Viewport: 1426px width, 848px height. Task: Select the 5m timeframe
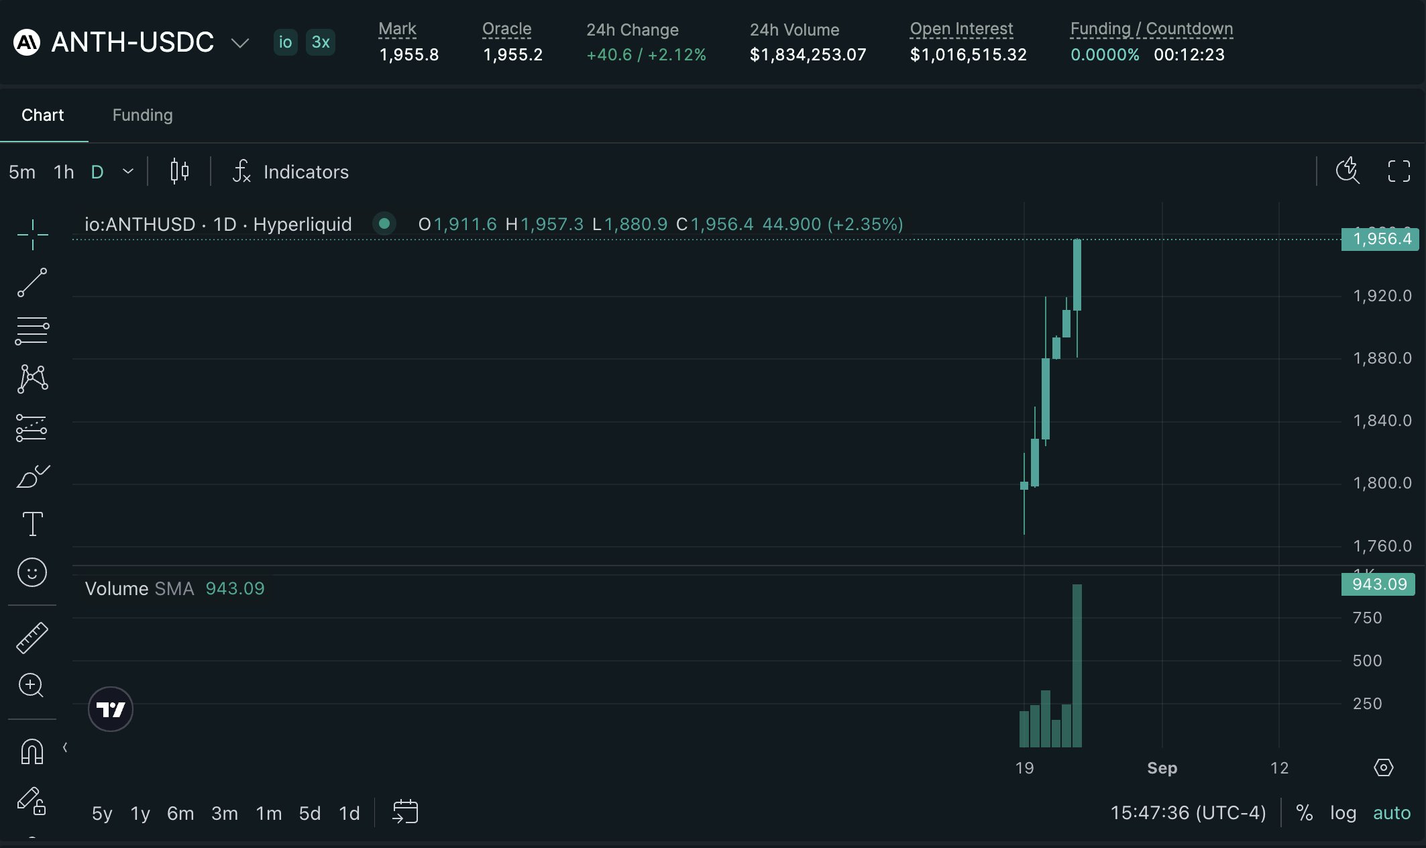[x=22, y=172]
